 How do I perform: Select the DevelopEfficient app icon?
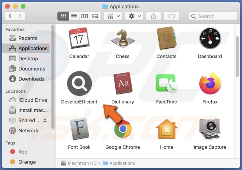click(79, 83)
